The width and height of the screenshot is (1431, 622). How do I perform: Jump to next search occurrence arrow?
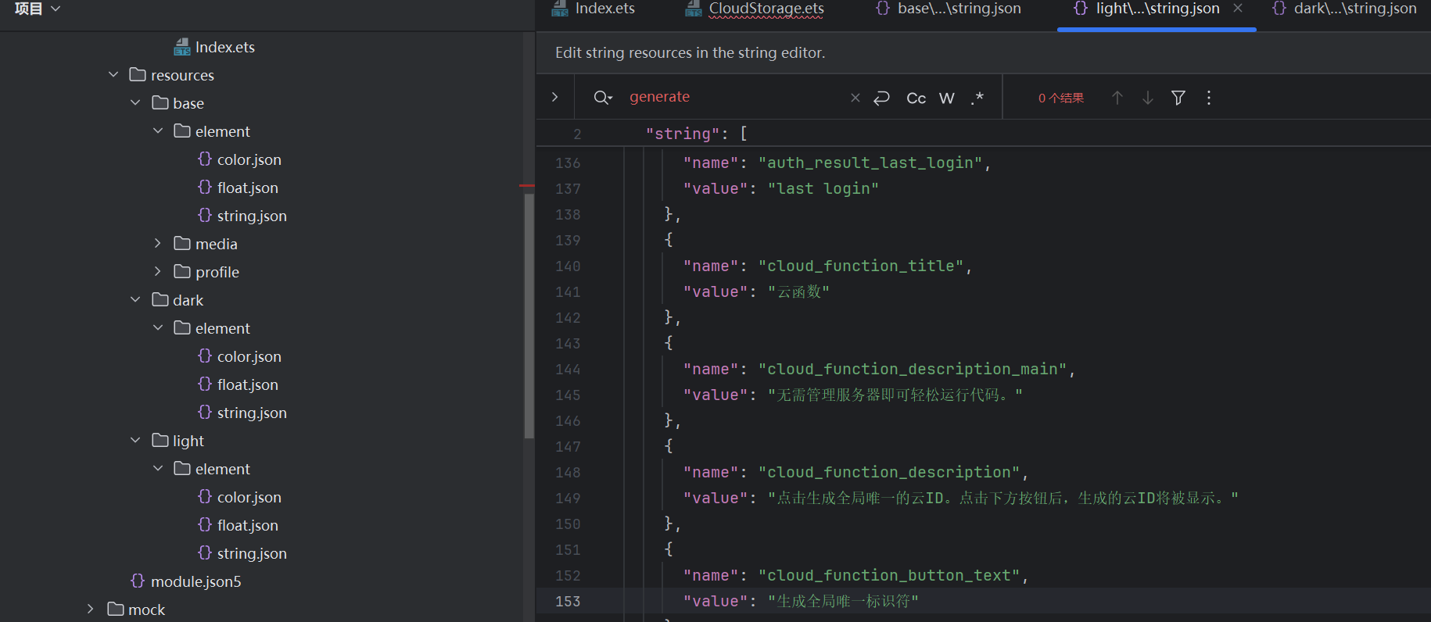[x=1147, y=98]
